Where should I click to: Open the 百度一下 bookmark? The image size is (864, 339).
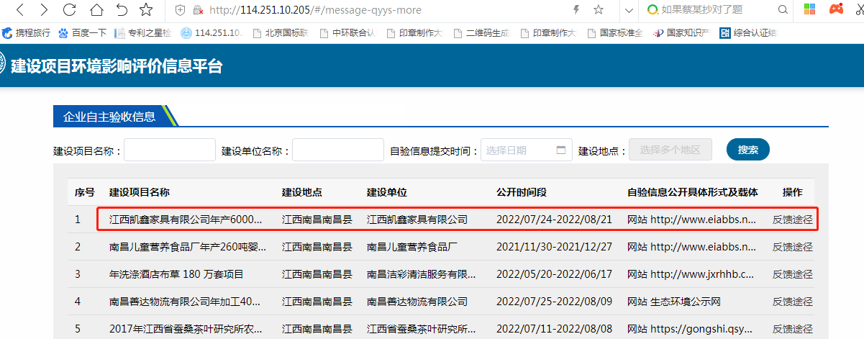82,32
